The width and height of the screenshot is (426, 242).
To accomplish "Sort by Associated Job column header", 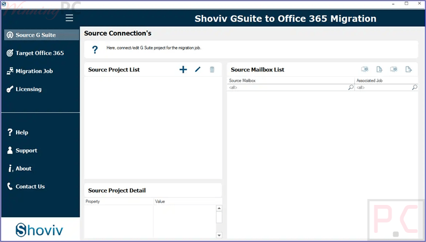I will tap(386, 80).
